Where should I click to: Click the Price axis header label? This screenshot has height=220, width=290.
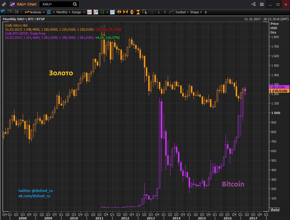click(275, 24)
